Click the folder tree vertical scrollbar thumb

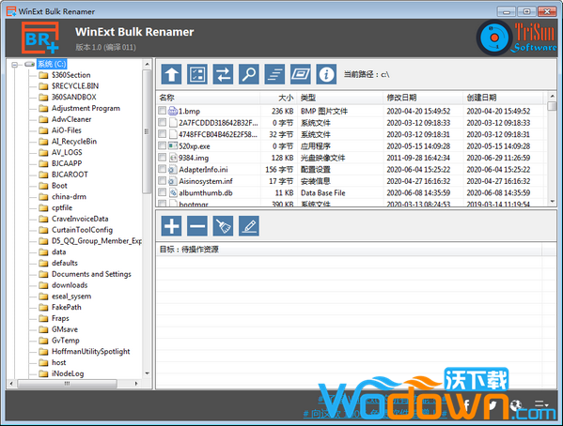click(147, 131)
